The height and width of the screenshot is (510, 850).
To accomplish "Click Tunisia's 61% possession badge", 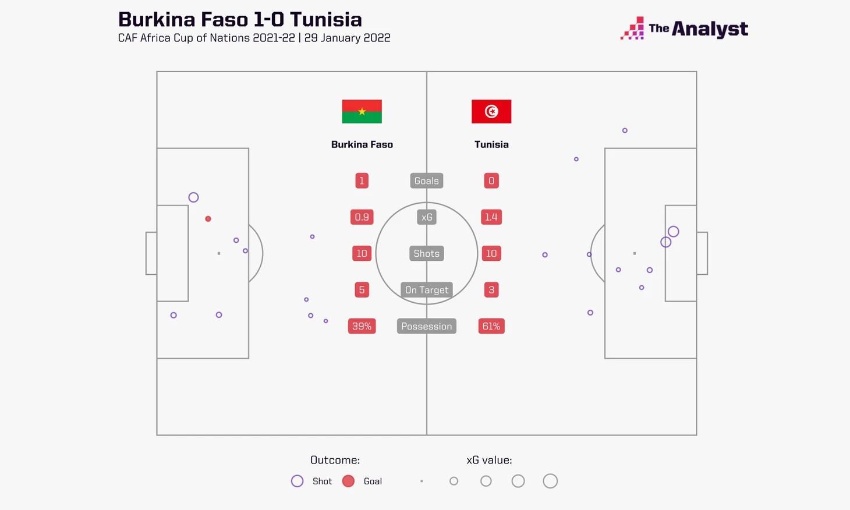I will click(x=491, y=326).
